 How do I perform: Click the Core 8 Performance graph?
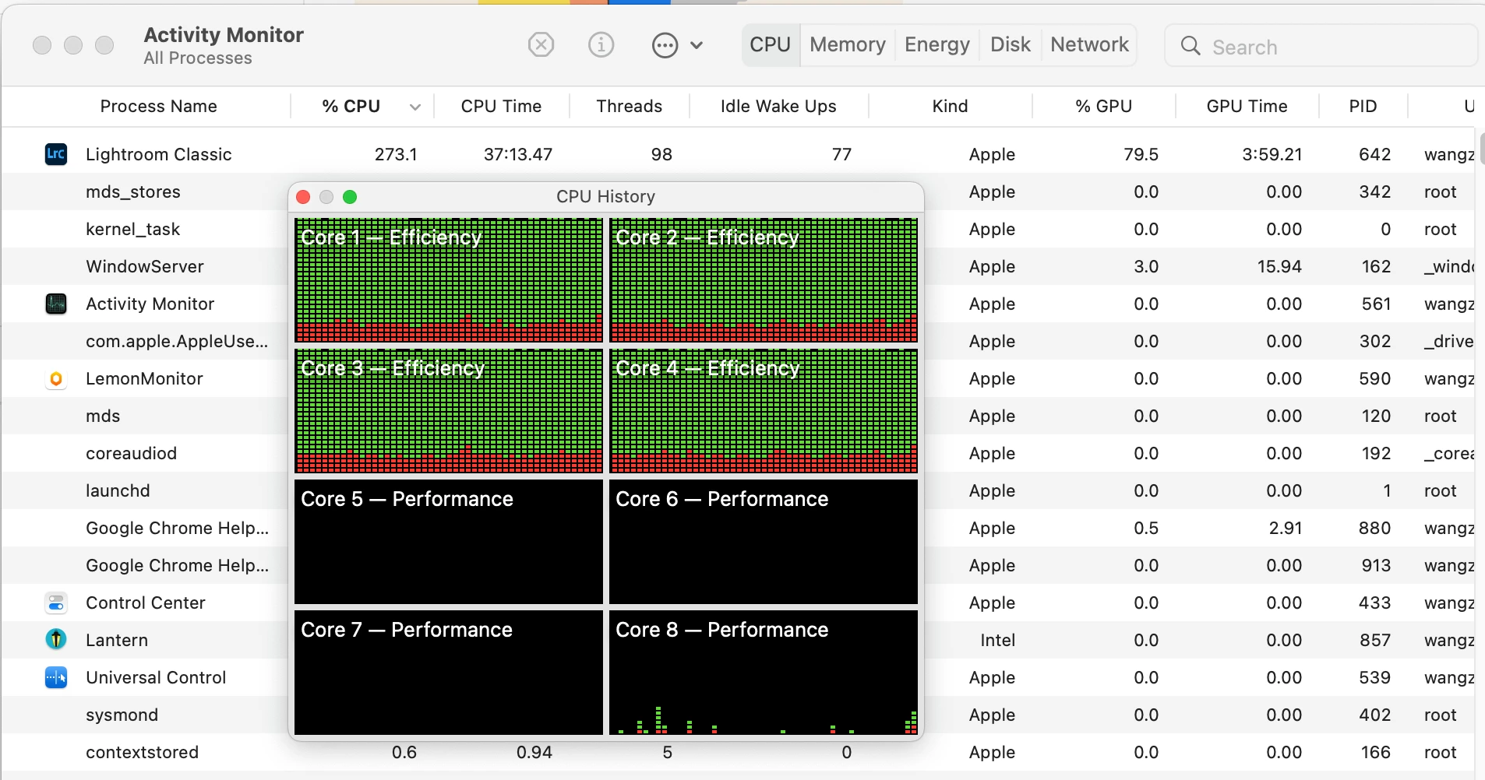(764, 673)
